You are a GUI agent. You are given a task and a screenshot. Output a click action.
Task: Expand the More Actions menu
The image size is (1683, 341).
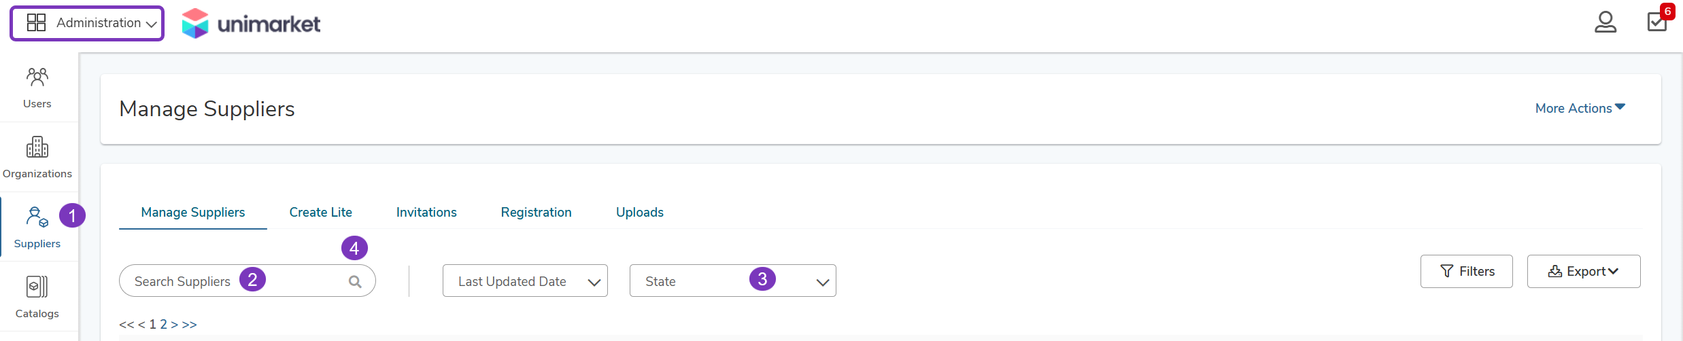(x=1580, y=108)
